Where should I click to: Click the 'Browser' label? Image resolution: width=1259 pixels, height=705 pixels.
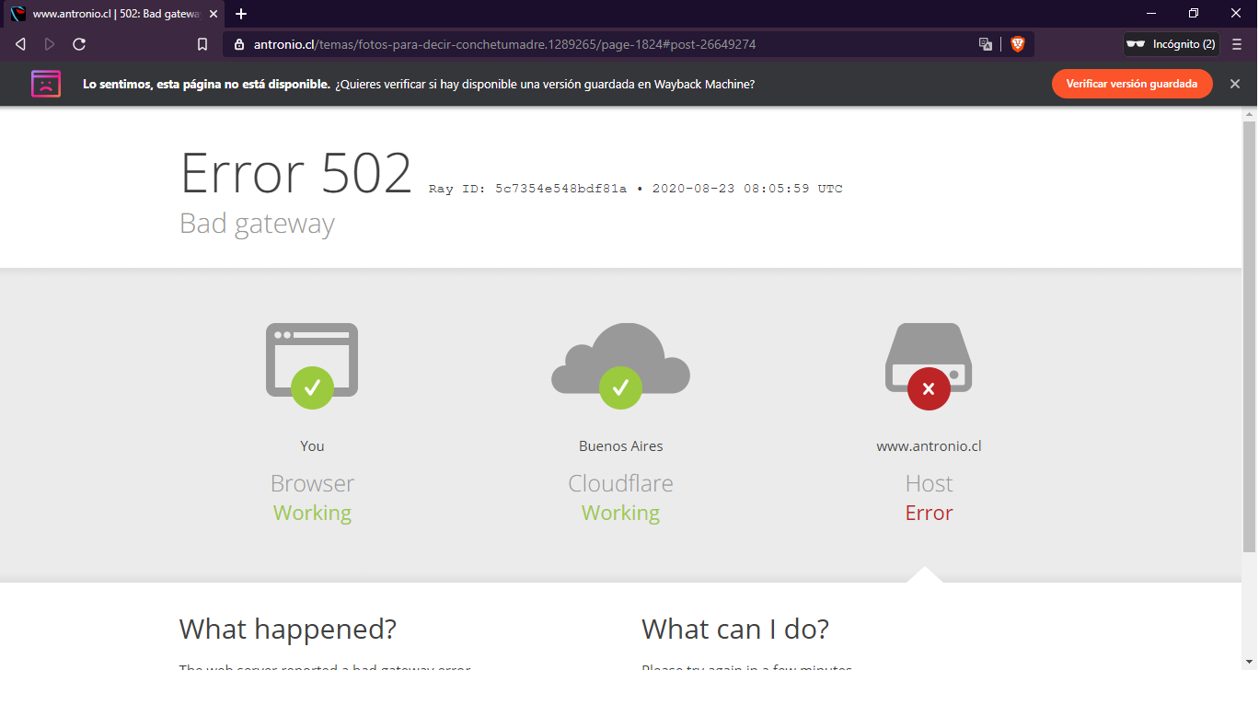coord(312,483)
